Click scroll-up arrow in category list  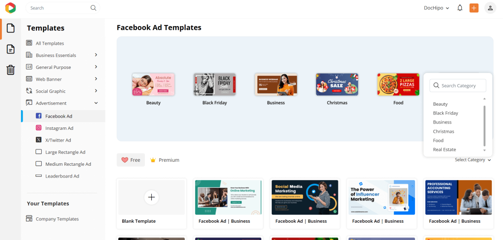(484, 99)
